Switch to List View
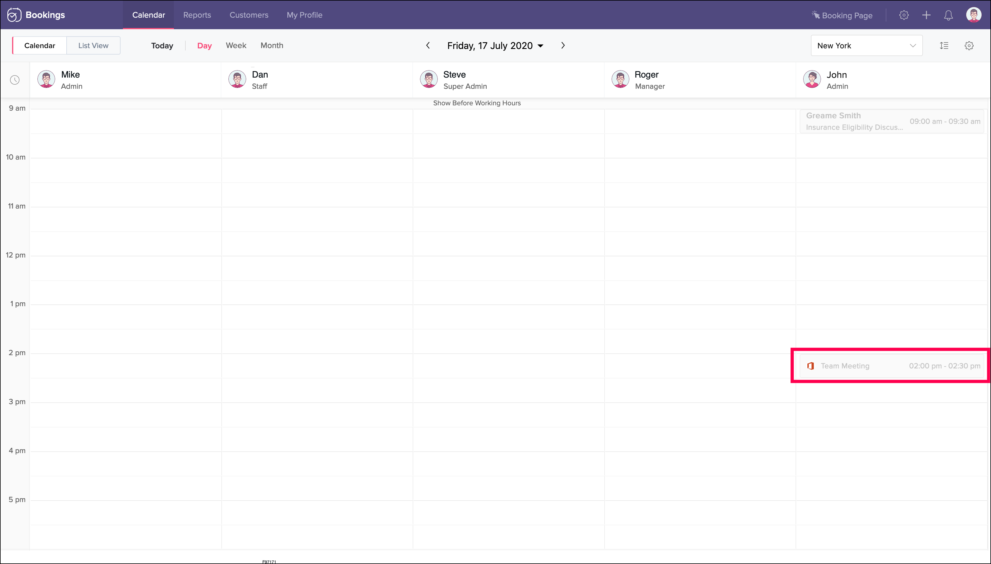The height and width of the screenshot is (564, 991). (93, 46)
